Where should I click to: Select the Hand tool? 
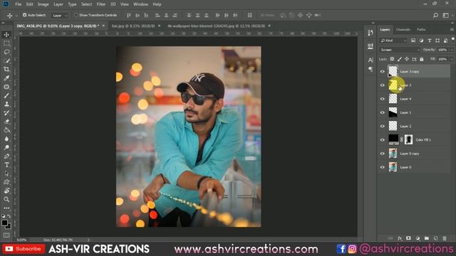click(6, 191)
